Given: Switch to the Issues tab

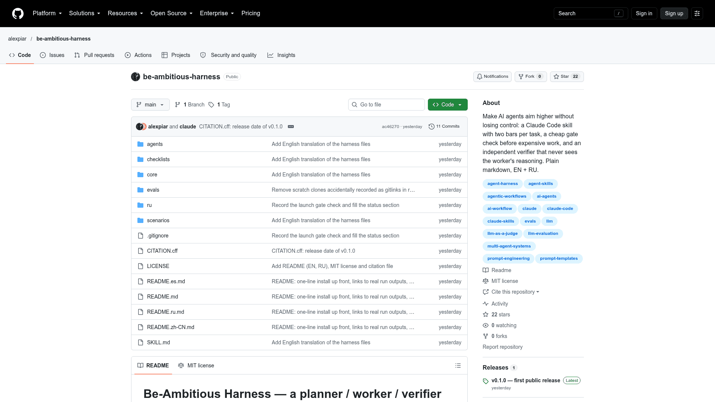Looking at the screenshot, I should (x=52, y=55).
